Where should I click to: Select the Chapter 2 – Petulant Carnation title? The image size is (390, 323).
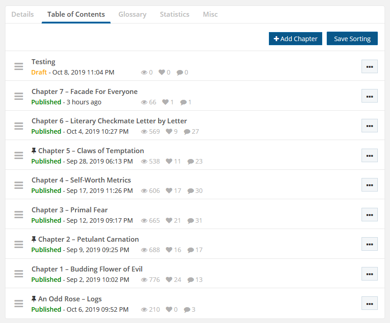point(89,239)
